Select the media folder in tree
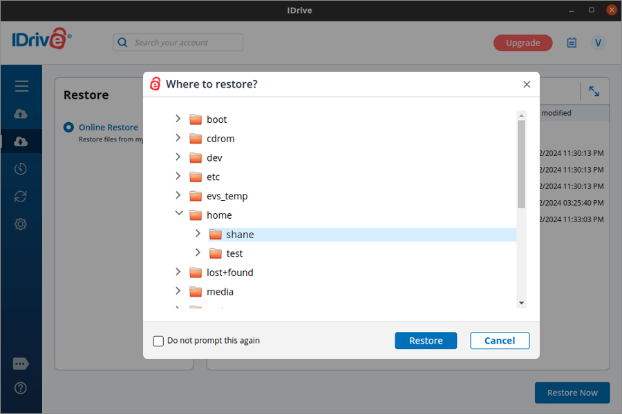 point(220,292)
